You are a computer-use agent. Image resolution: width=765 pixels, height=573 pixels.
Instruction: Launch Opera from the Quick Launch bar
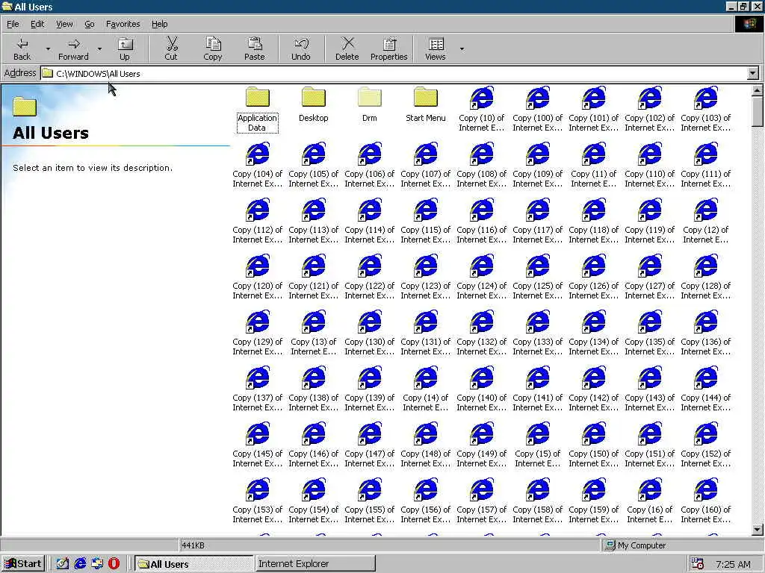(x=114, y=564)
